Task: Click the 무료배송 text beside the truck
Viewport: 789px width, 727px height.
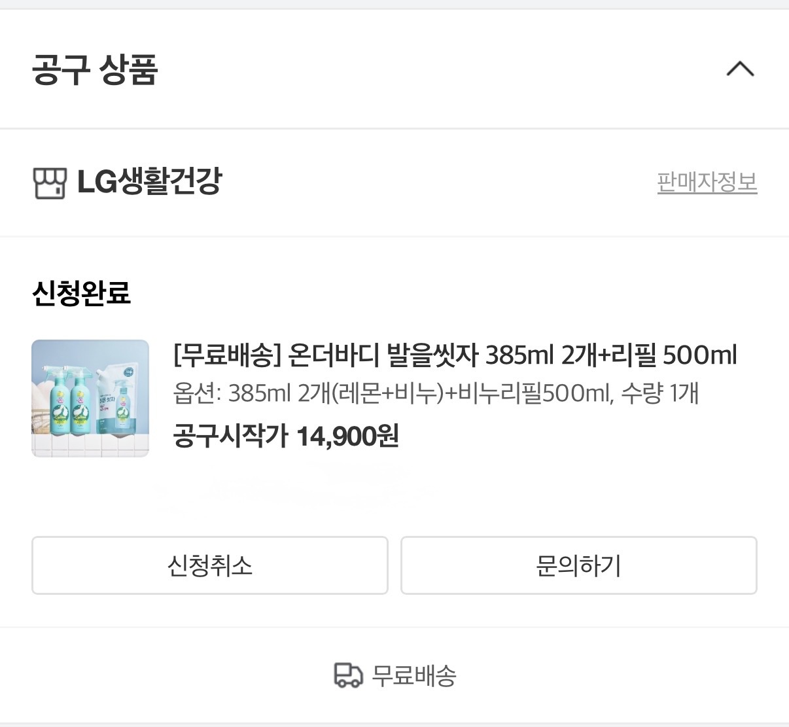Action: pos(414,675)
